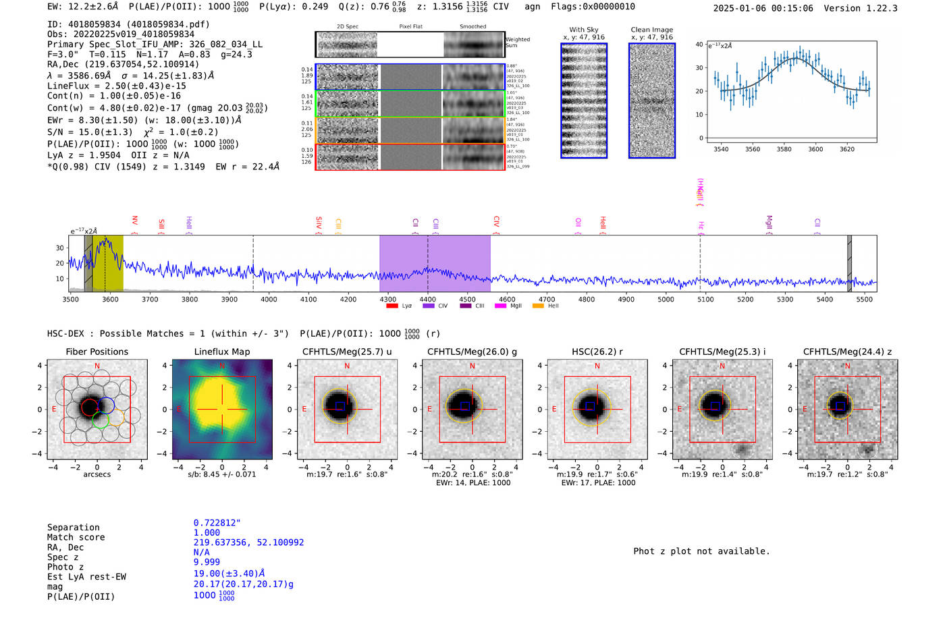Click the 'Phot z plot not available.' message
Viewport: 945px width, 643px height.
(x=701, y=551)
